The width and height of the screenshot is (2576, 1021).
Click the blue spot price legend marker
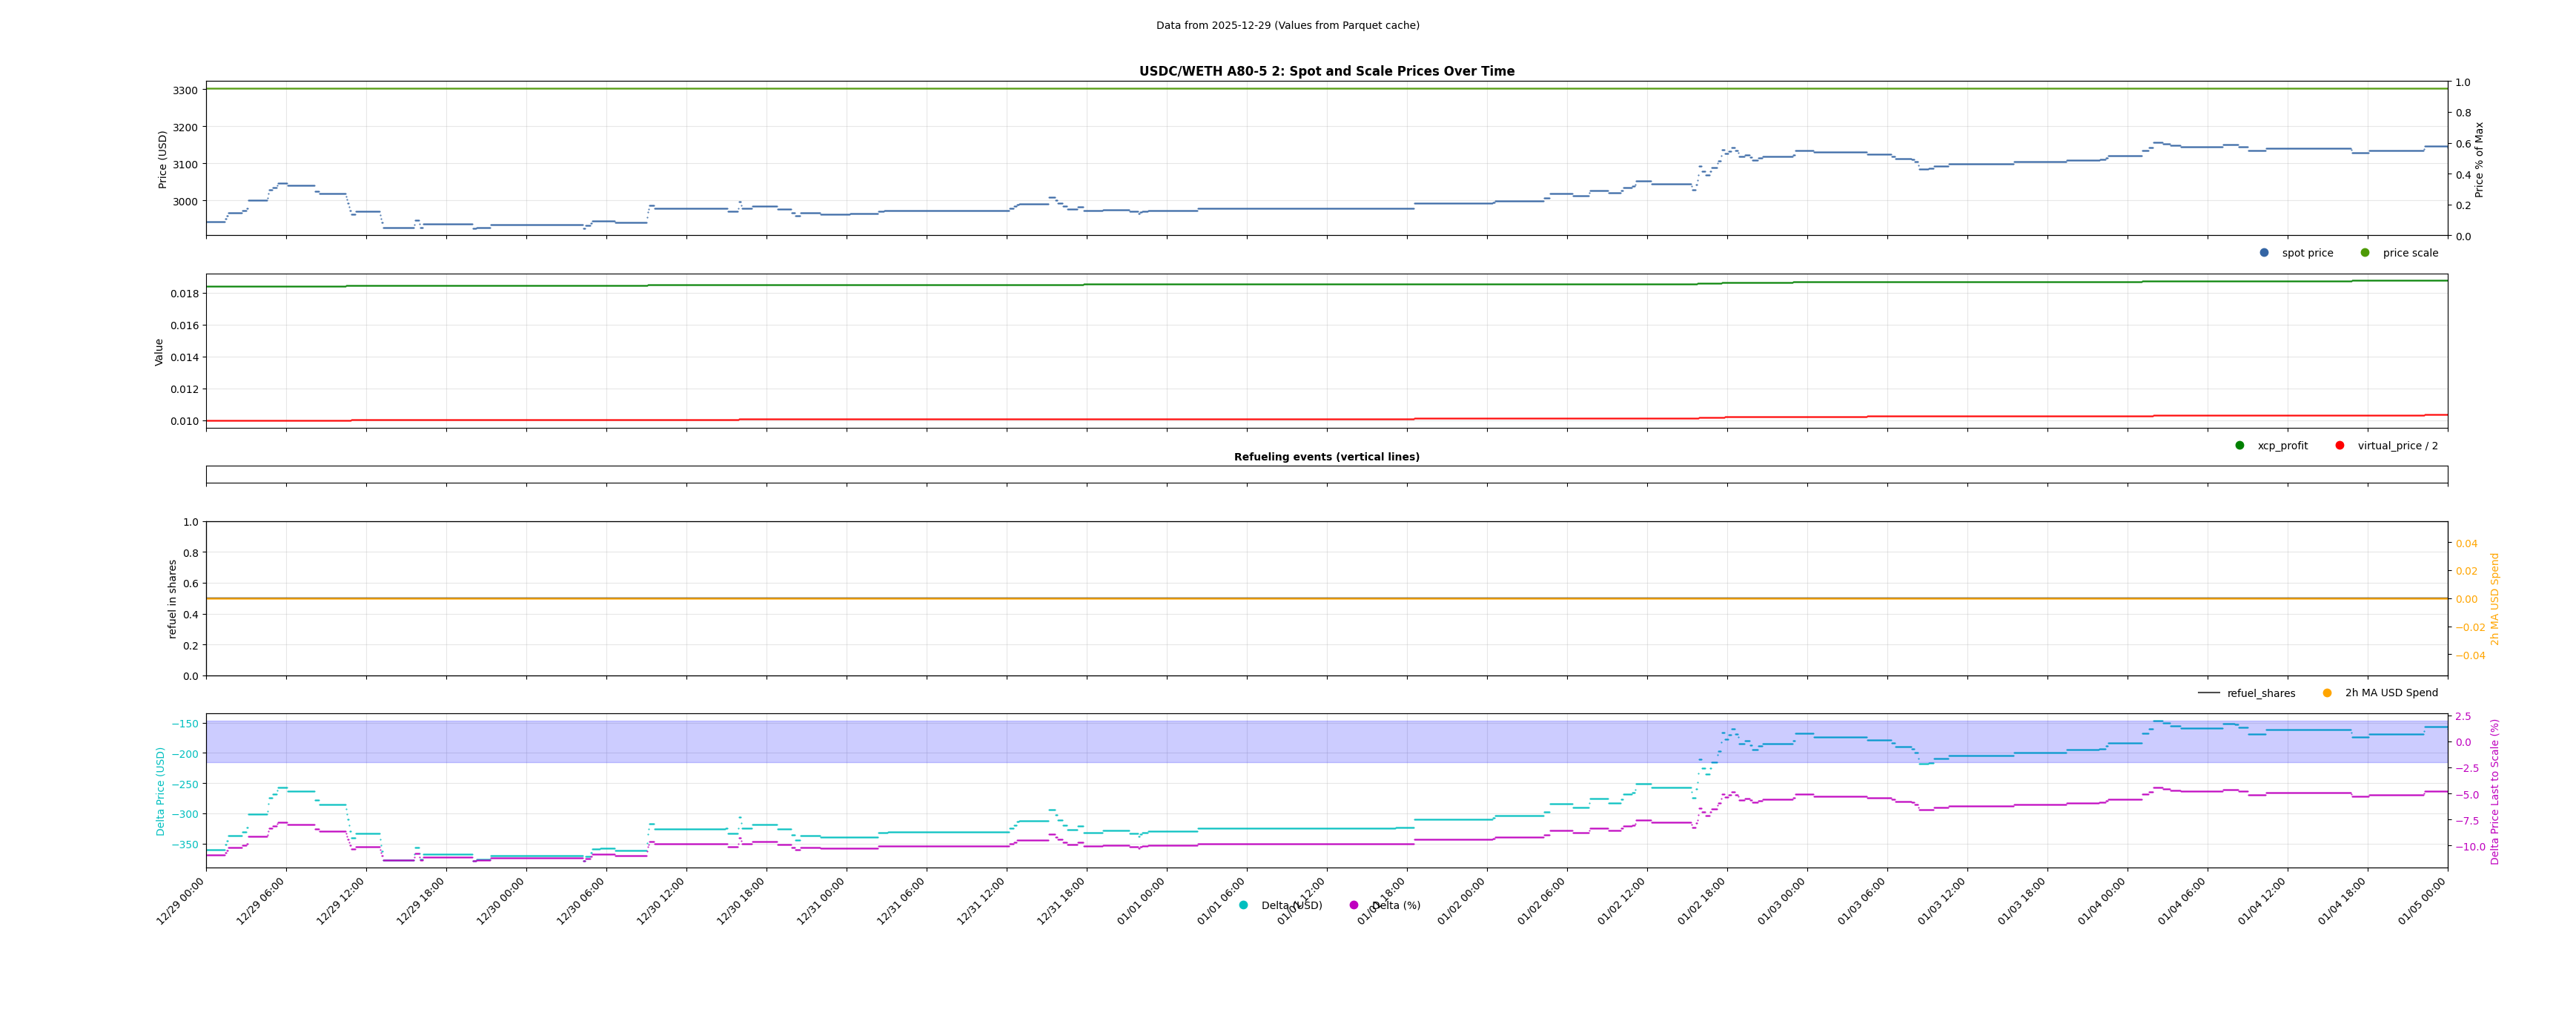point(2264,253)
